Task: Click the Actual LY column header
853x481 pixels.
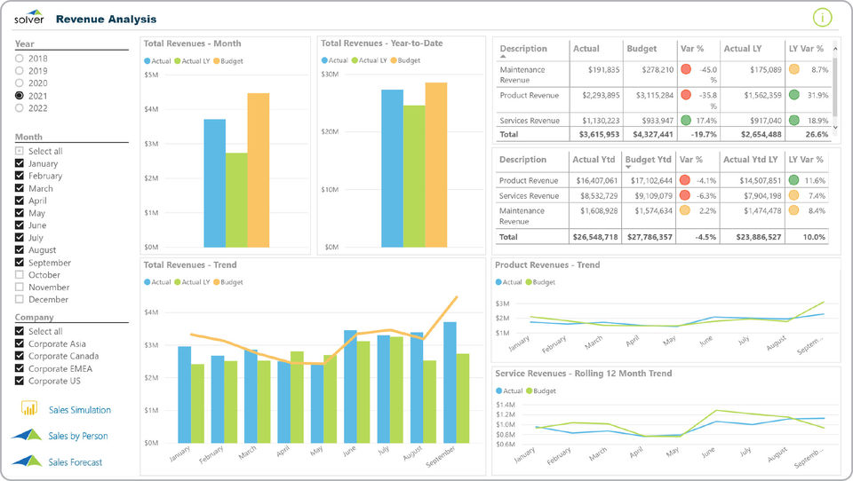Action: [x=743, y=49]
